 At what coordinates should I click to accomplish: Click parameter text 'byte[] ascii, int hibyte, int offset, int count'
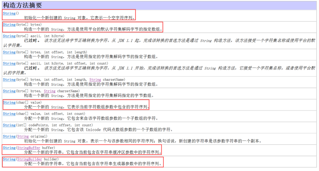[62, 64]
